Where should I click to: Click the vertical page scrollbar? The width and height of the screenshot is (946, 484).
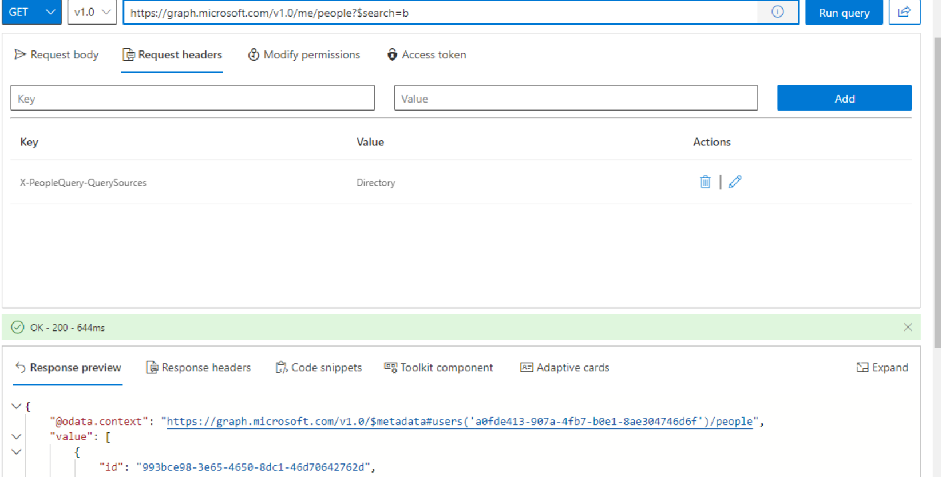coord(937,192)
